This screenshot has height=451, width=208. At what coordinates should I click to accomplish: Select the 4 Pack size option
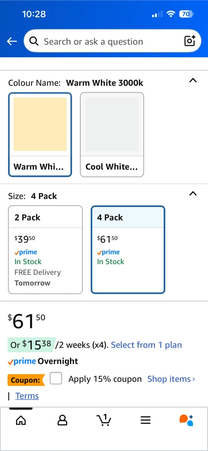[128, 250]
